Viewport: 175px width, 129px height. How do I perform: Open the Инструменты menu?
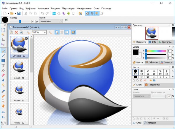(x=84, y=8)
